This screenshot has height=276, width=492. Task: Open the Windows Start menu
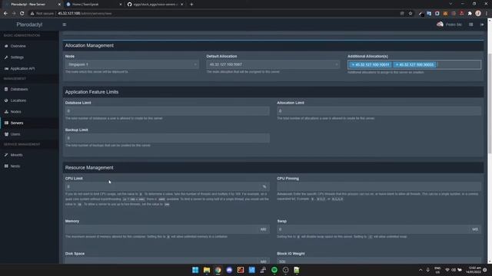[195, 270]
